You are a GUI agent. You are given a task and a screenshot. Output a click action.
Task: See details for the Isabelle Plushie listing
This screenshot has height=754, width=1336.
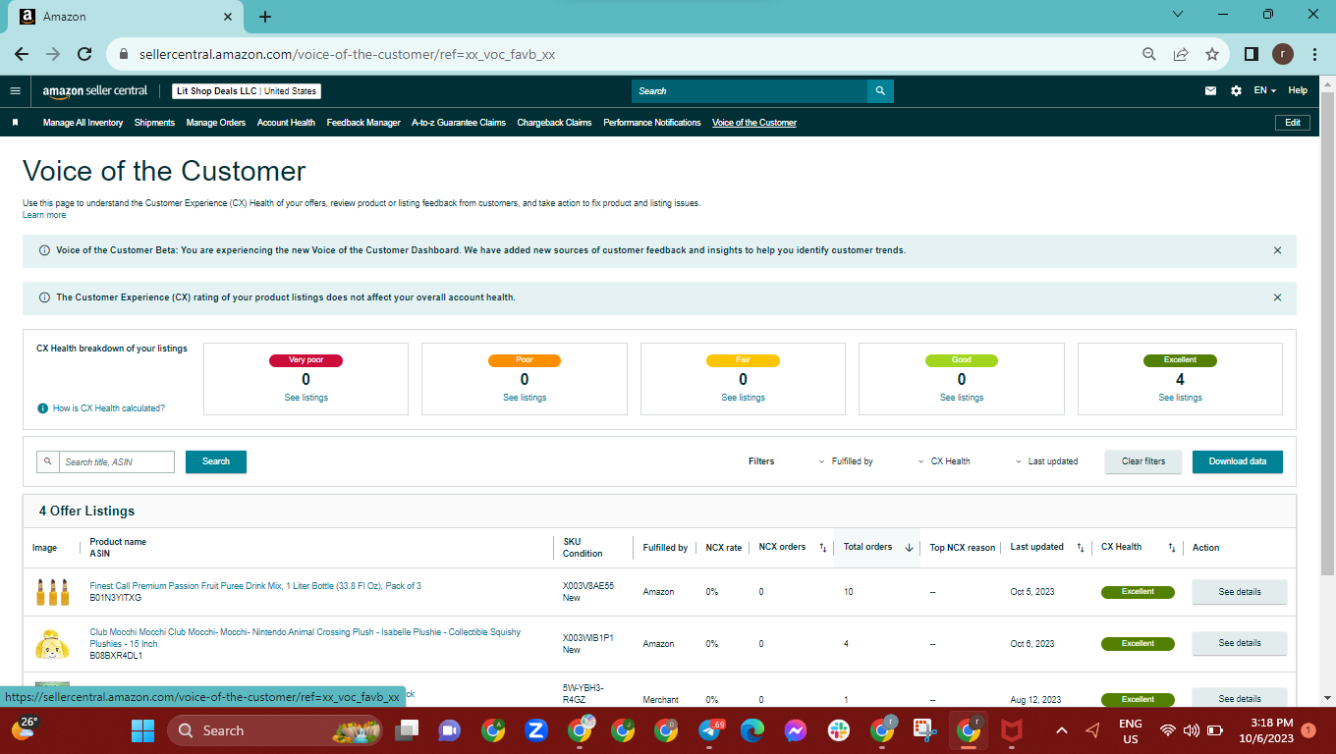[1240, 643]
